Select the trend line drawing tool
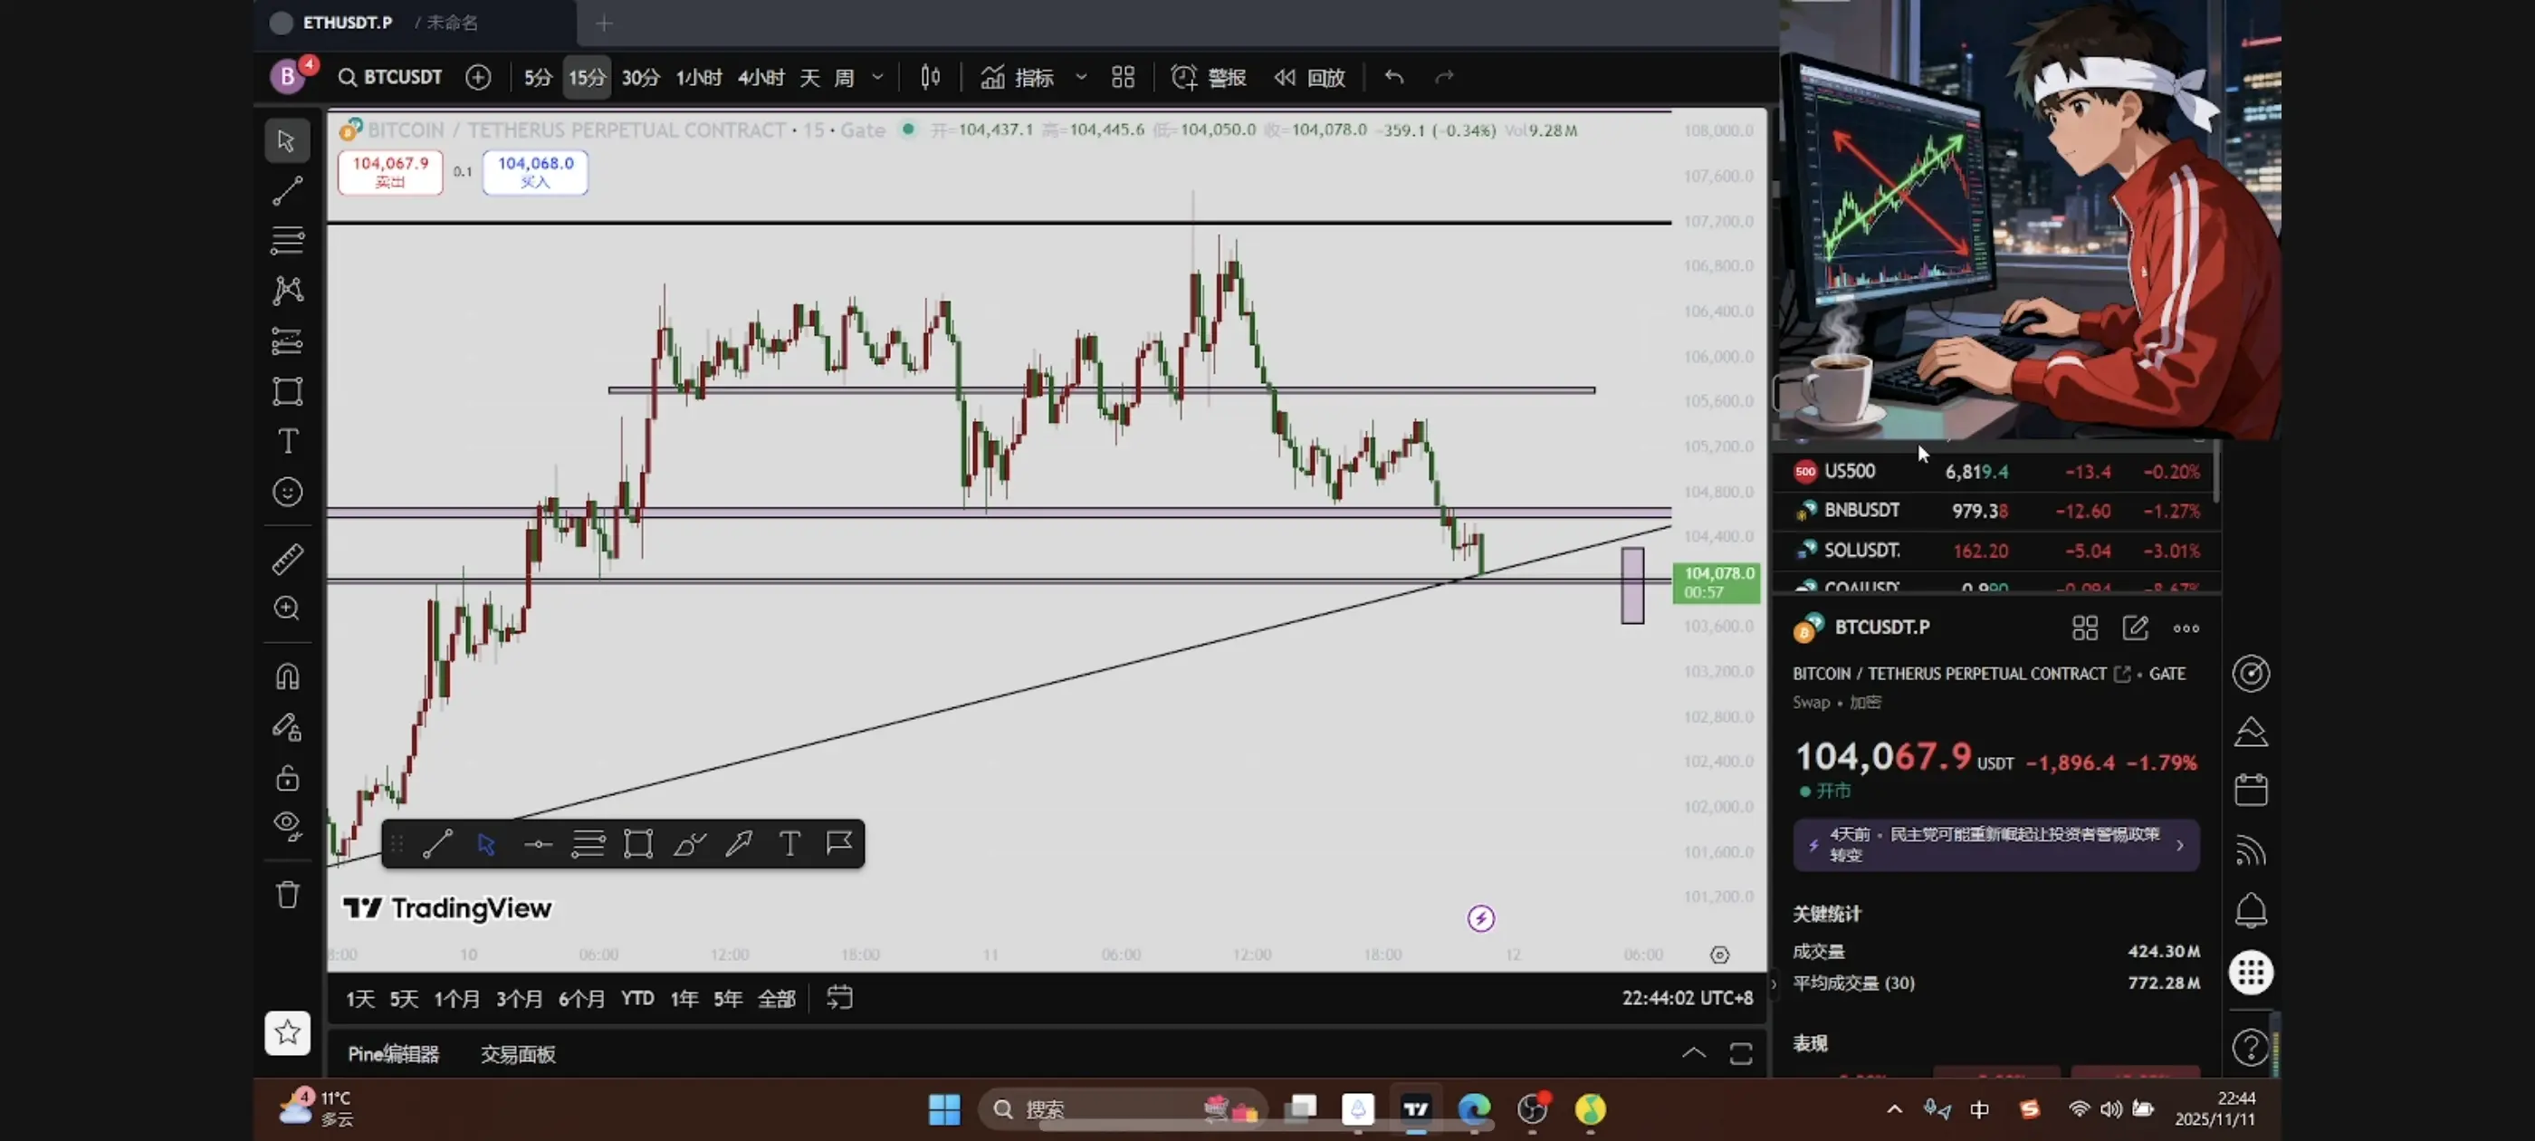This screenshot has width=2535, height=1141. [x=286, y=190]
